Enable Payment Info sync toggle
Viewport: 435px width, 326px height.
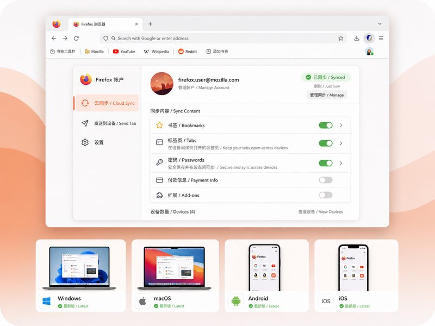click(326, 180)
